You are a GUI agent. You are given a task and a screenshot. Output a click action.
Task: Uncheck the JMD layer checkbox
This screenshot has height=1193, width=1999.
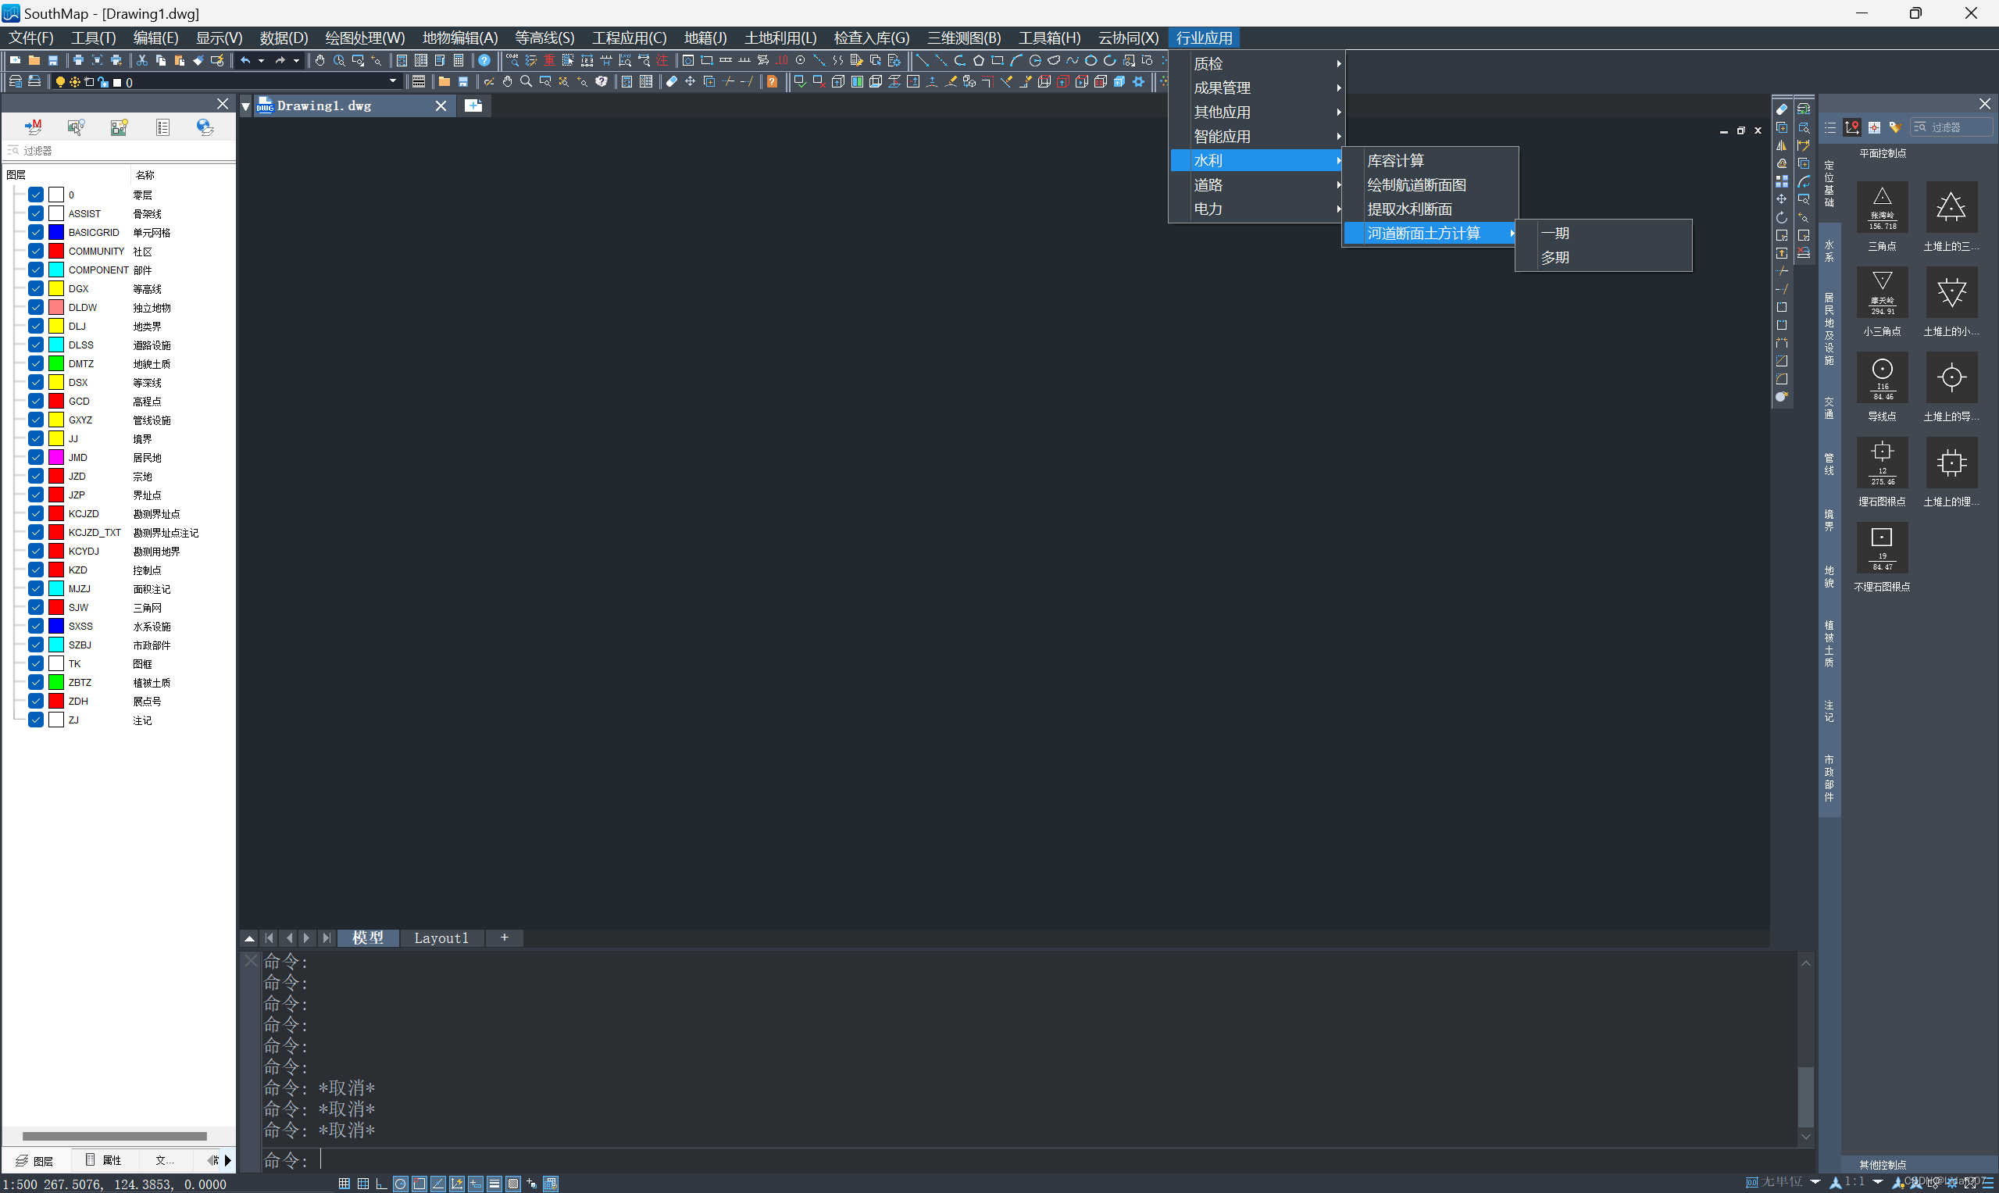tap(36, 457)
